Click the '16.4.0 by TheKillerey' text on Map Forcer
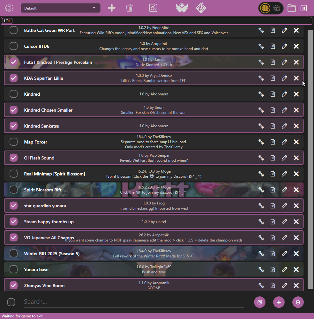 pos(154,137)
